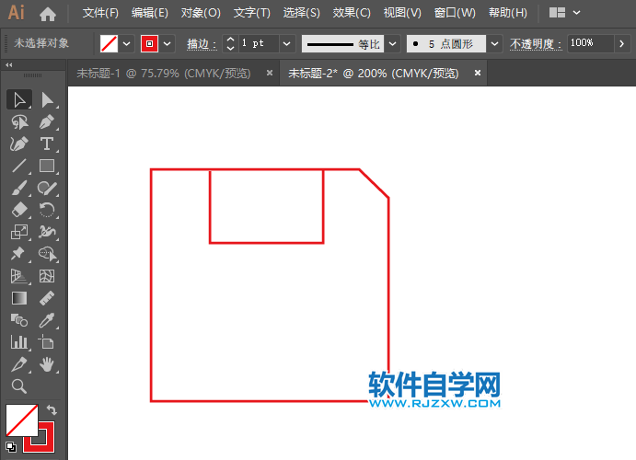Select the Slice tool
636x460 pixels.
[x=19, y=364]
